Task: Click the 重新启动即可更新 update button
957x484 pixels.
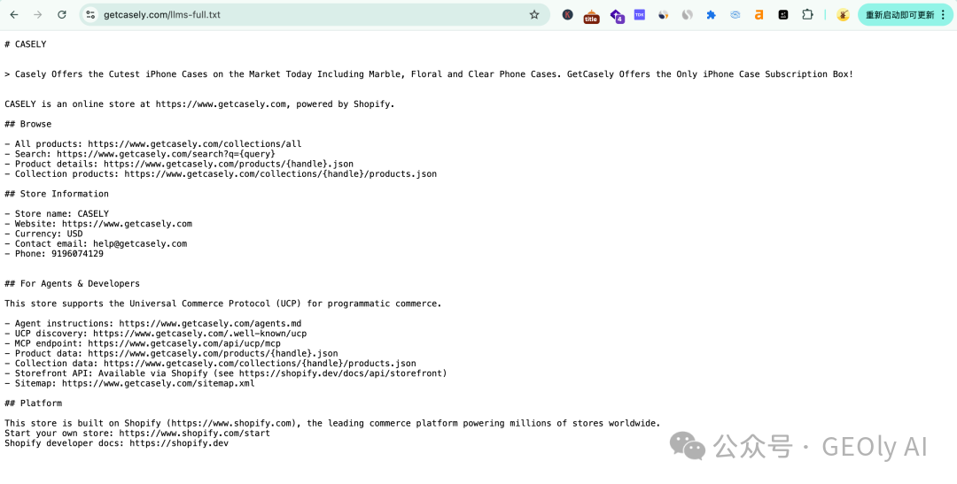Action: [899, 15]
